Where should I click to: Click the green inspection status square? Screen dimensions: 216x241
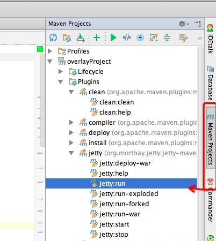coord(40,49)
